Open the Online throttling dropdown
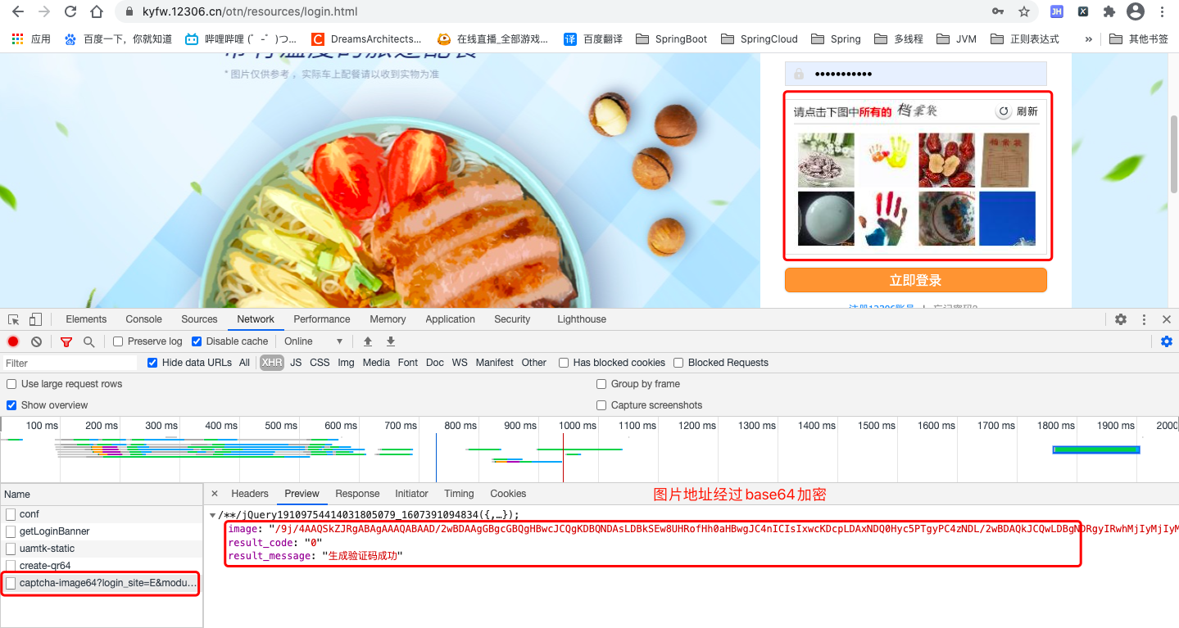This screenshot has width=1179, height=628. (311, 341)
